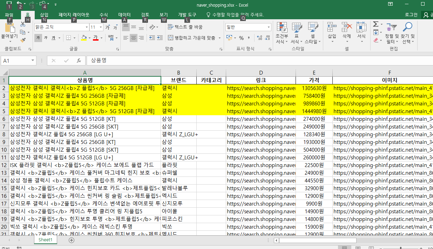
Task: Switch to the 데이터 ribbon tab
Action: point(124,15)
